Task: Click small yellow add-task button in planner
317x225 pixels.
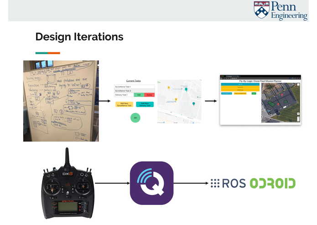Action: click(240, 93)
